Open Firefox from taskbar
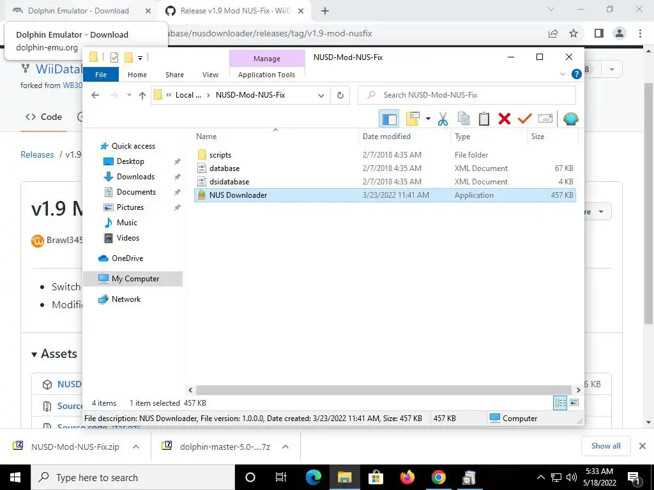This screenshot has height=490, width=654. [x=407, y=477]
